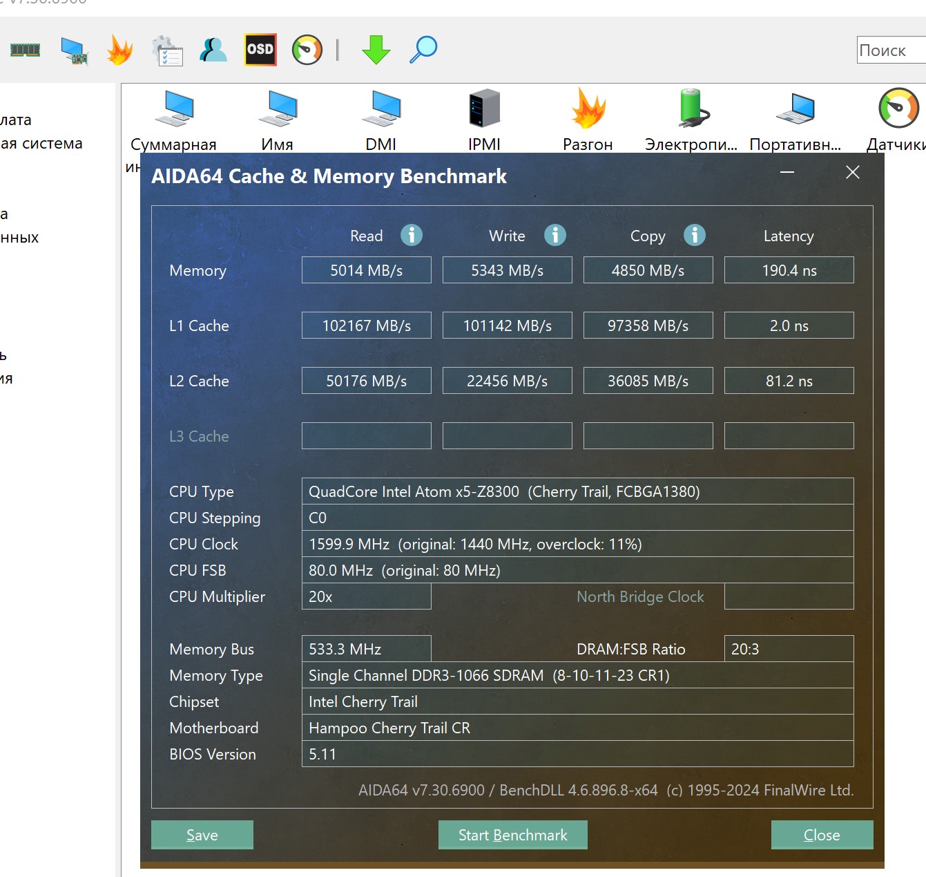Viewport: 926px width, 877px height.
Task: Show info about the Read benchmark
Action: [412, 236]
